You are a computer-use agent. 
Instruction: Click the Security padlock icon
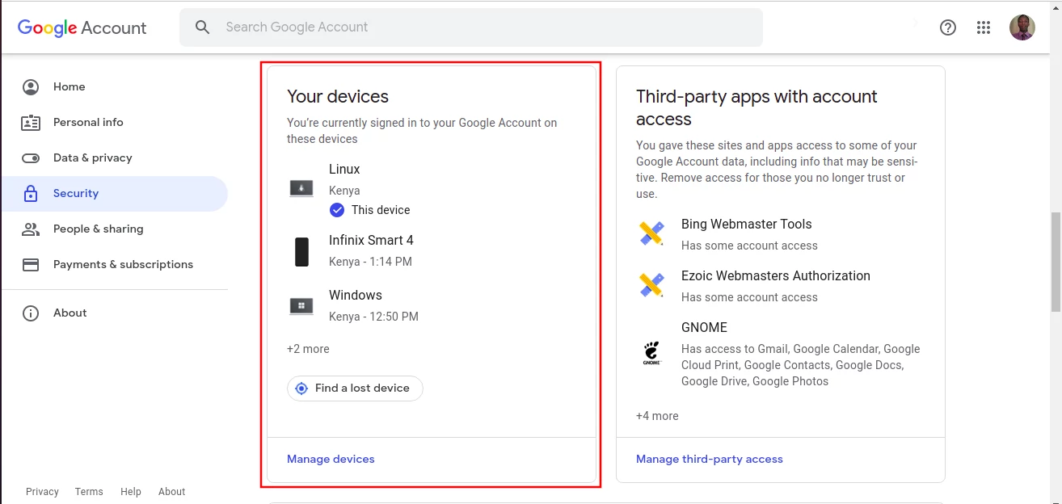click(31, 194)
